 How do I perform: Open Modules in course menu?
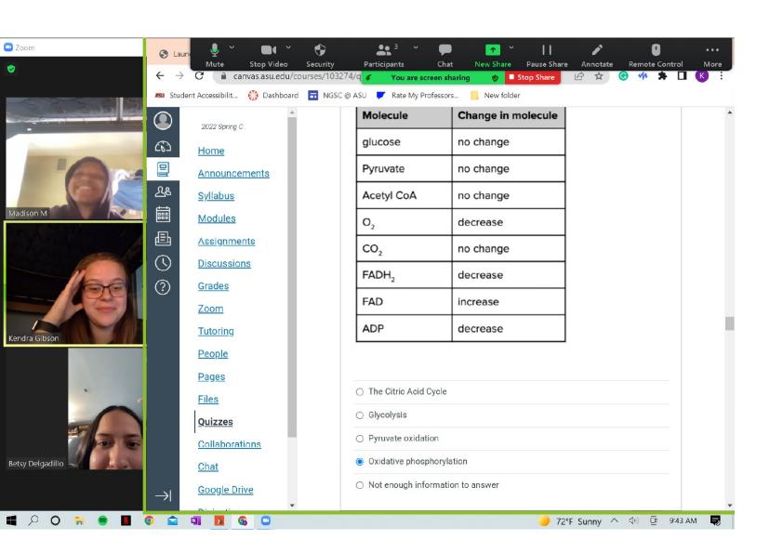[x=217, y=218]
